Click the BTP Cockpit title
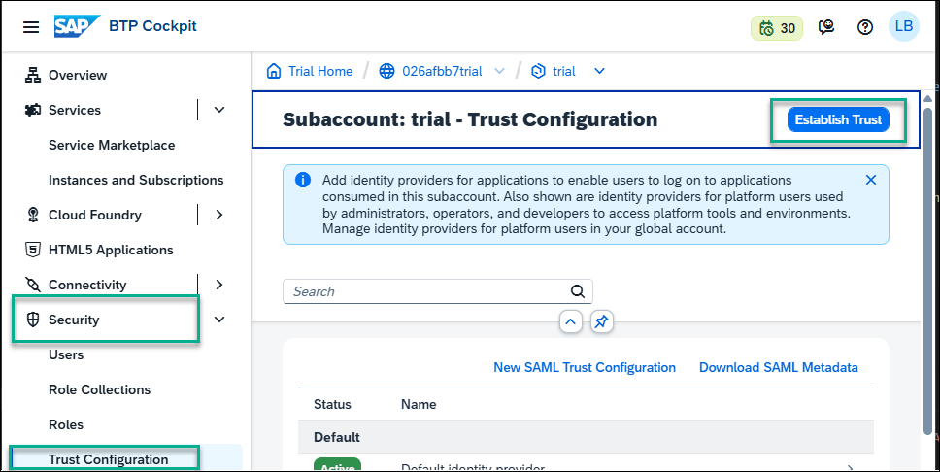The image size is (940, 472). [152, 26]
